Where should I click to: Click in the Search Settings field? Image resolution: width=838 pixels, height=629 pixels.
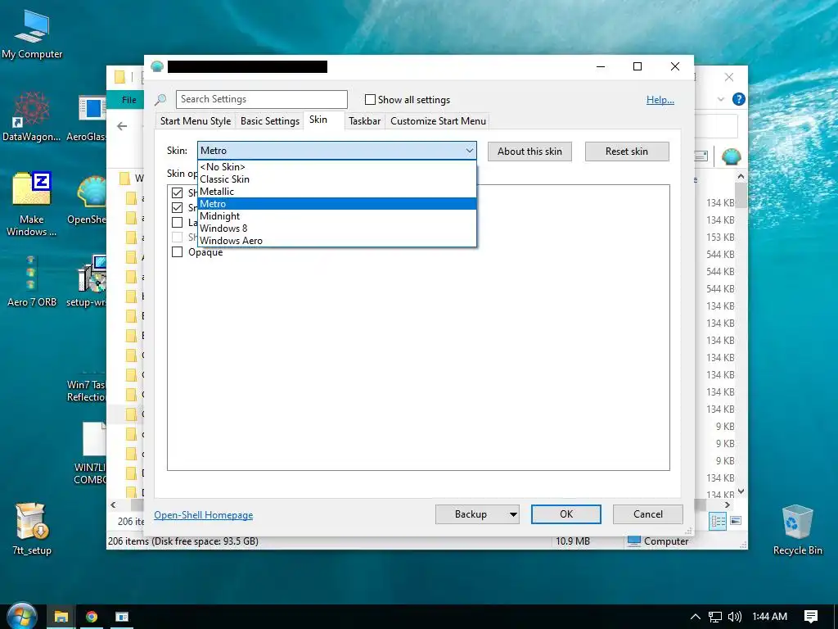tap(262, 99)
